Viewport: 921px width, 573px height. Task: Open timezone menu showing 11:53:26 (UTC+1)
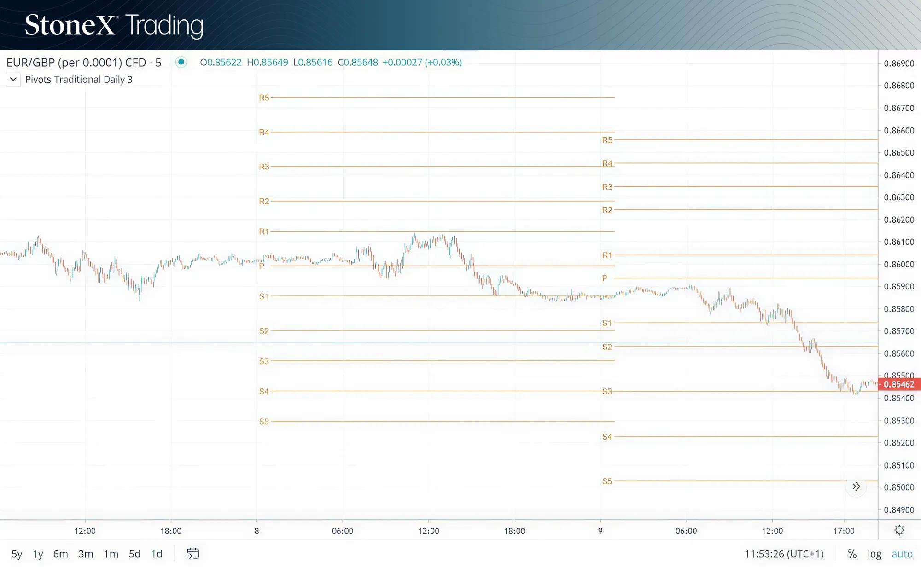coord(784,554)
